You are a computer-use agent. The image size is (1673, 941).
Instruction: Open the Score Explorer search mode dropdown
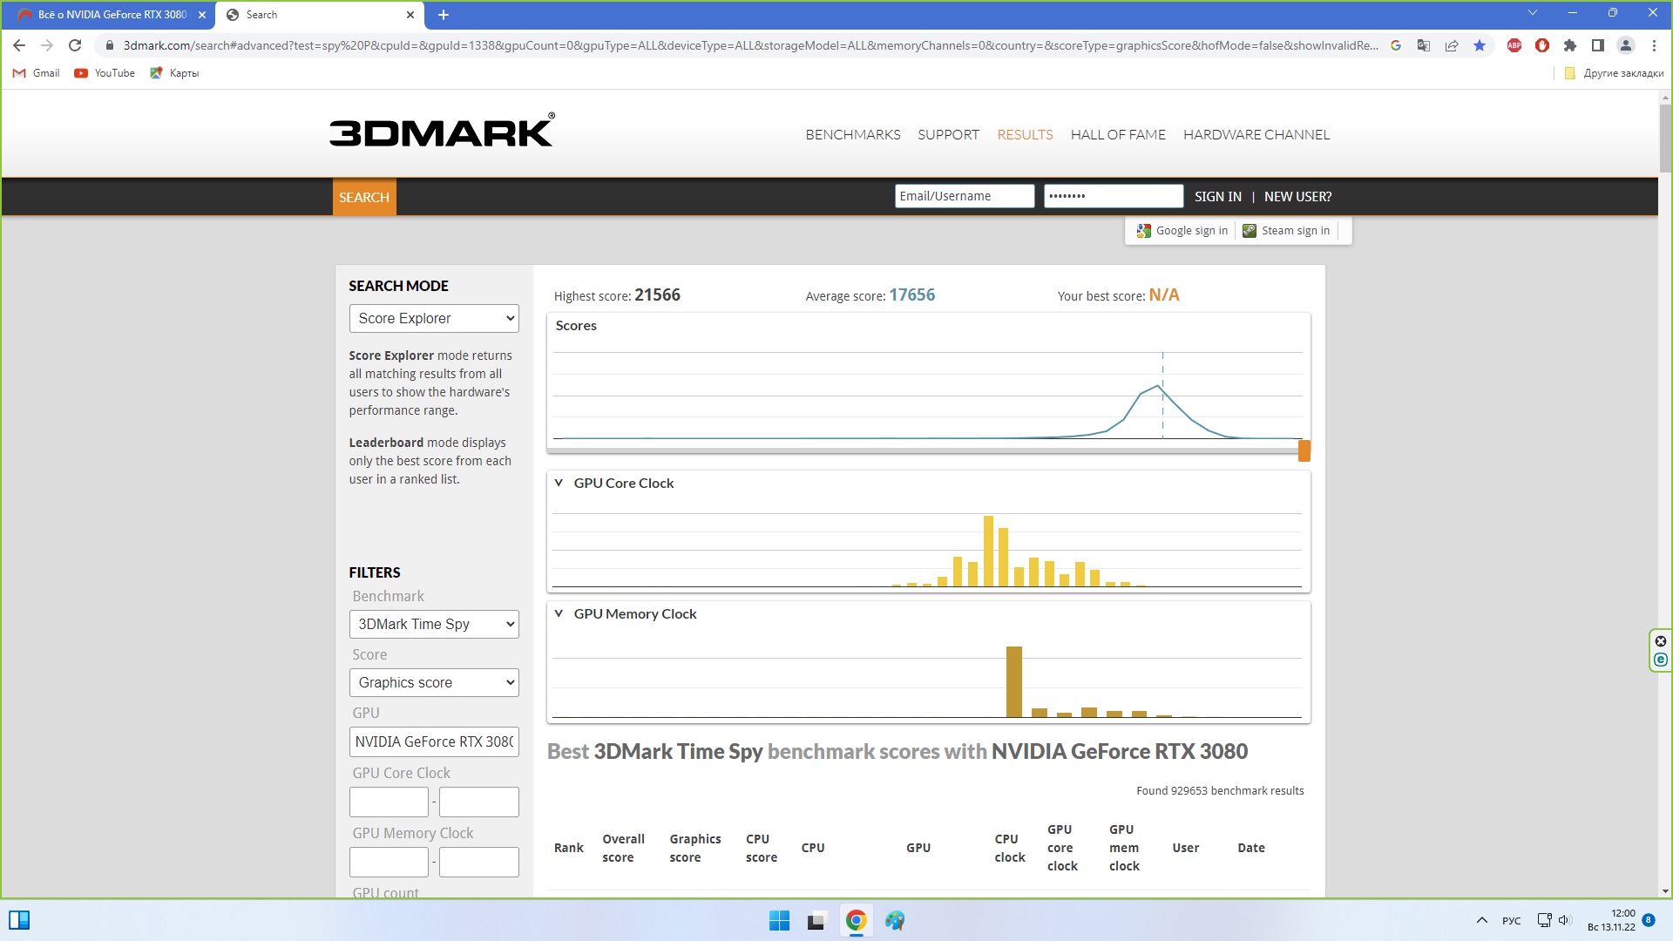(x=434, y=318)
